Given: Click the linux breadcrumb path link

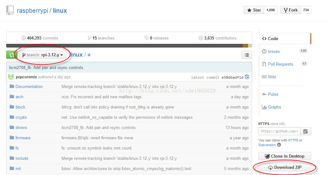Looking at the screenshot, I should [x=76, y=55].
